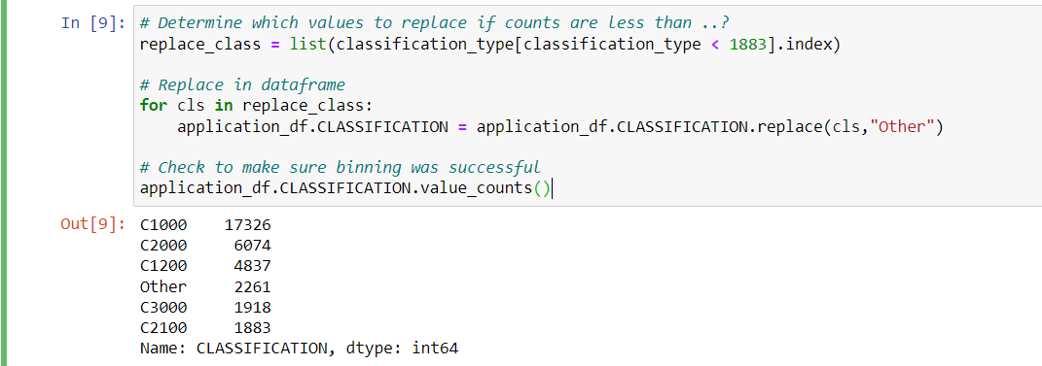This screenshot has width=1042, height=366.
Task: Click inside the code cell editor
Action: point(588,106)
